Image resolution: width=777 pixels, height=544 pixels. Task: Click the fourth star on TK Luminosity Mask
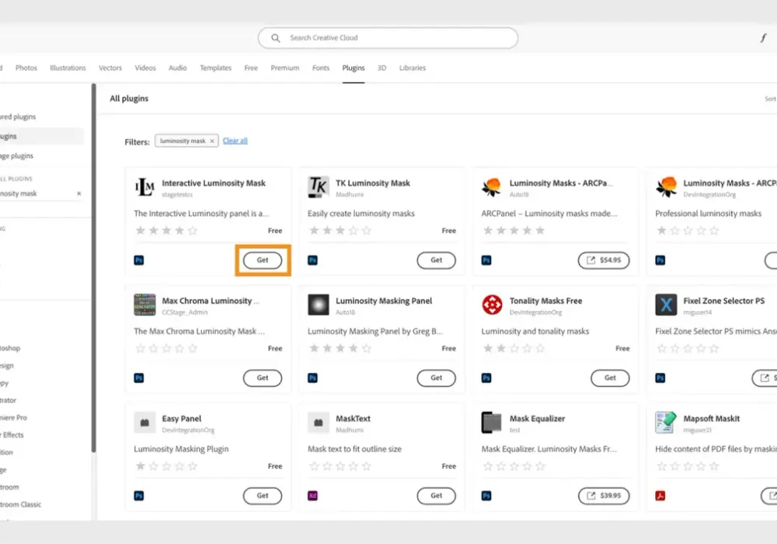tap(354, 230)
